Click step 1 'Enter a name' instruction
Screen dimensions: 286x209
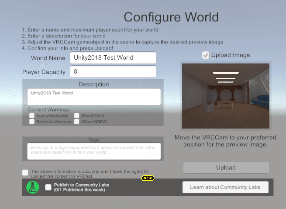[x=90, y=30]
